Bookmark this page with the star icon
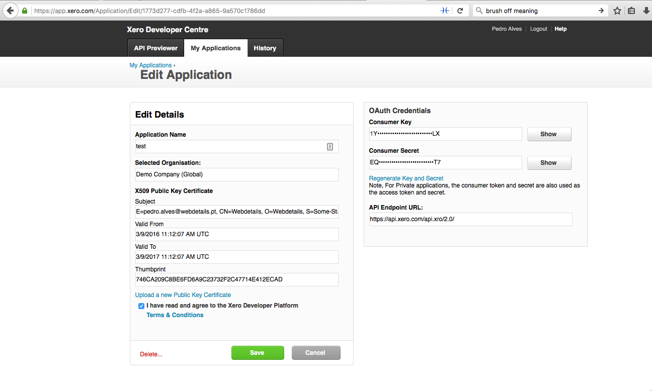This screenshot has width=652, height=391. tap(617, 11)
